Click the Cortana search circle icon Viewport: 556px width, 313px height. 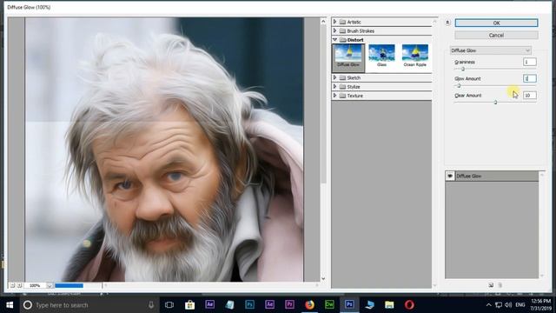27,305
